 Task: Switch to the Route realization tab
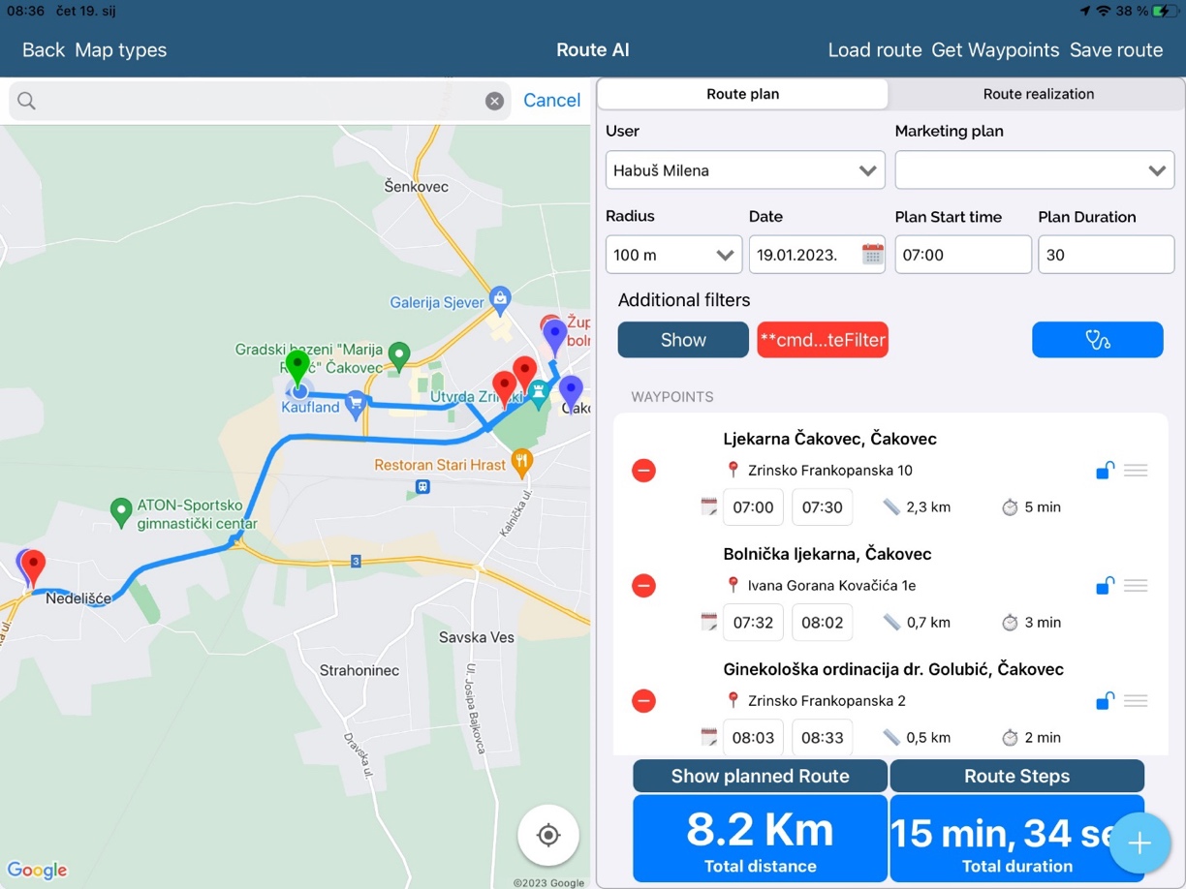click(1038, 94)
